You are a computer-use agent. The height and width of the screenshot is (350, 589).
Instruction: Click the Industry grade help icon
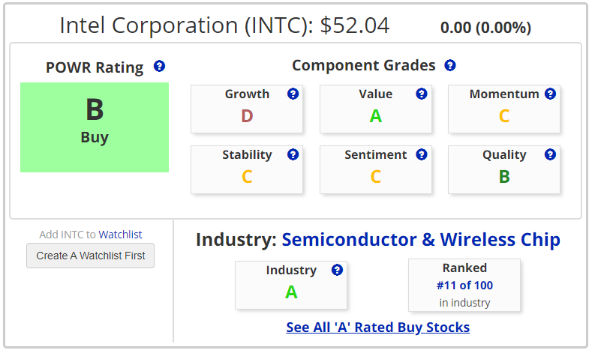click(337, 270)
